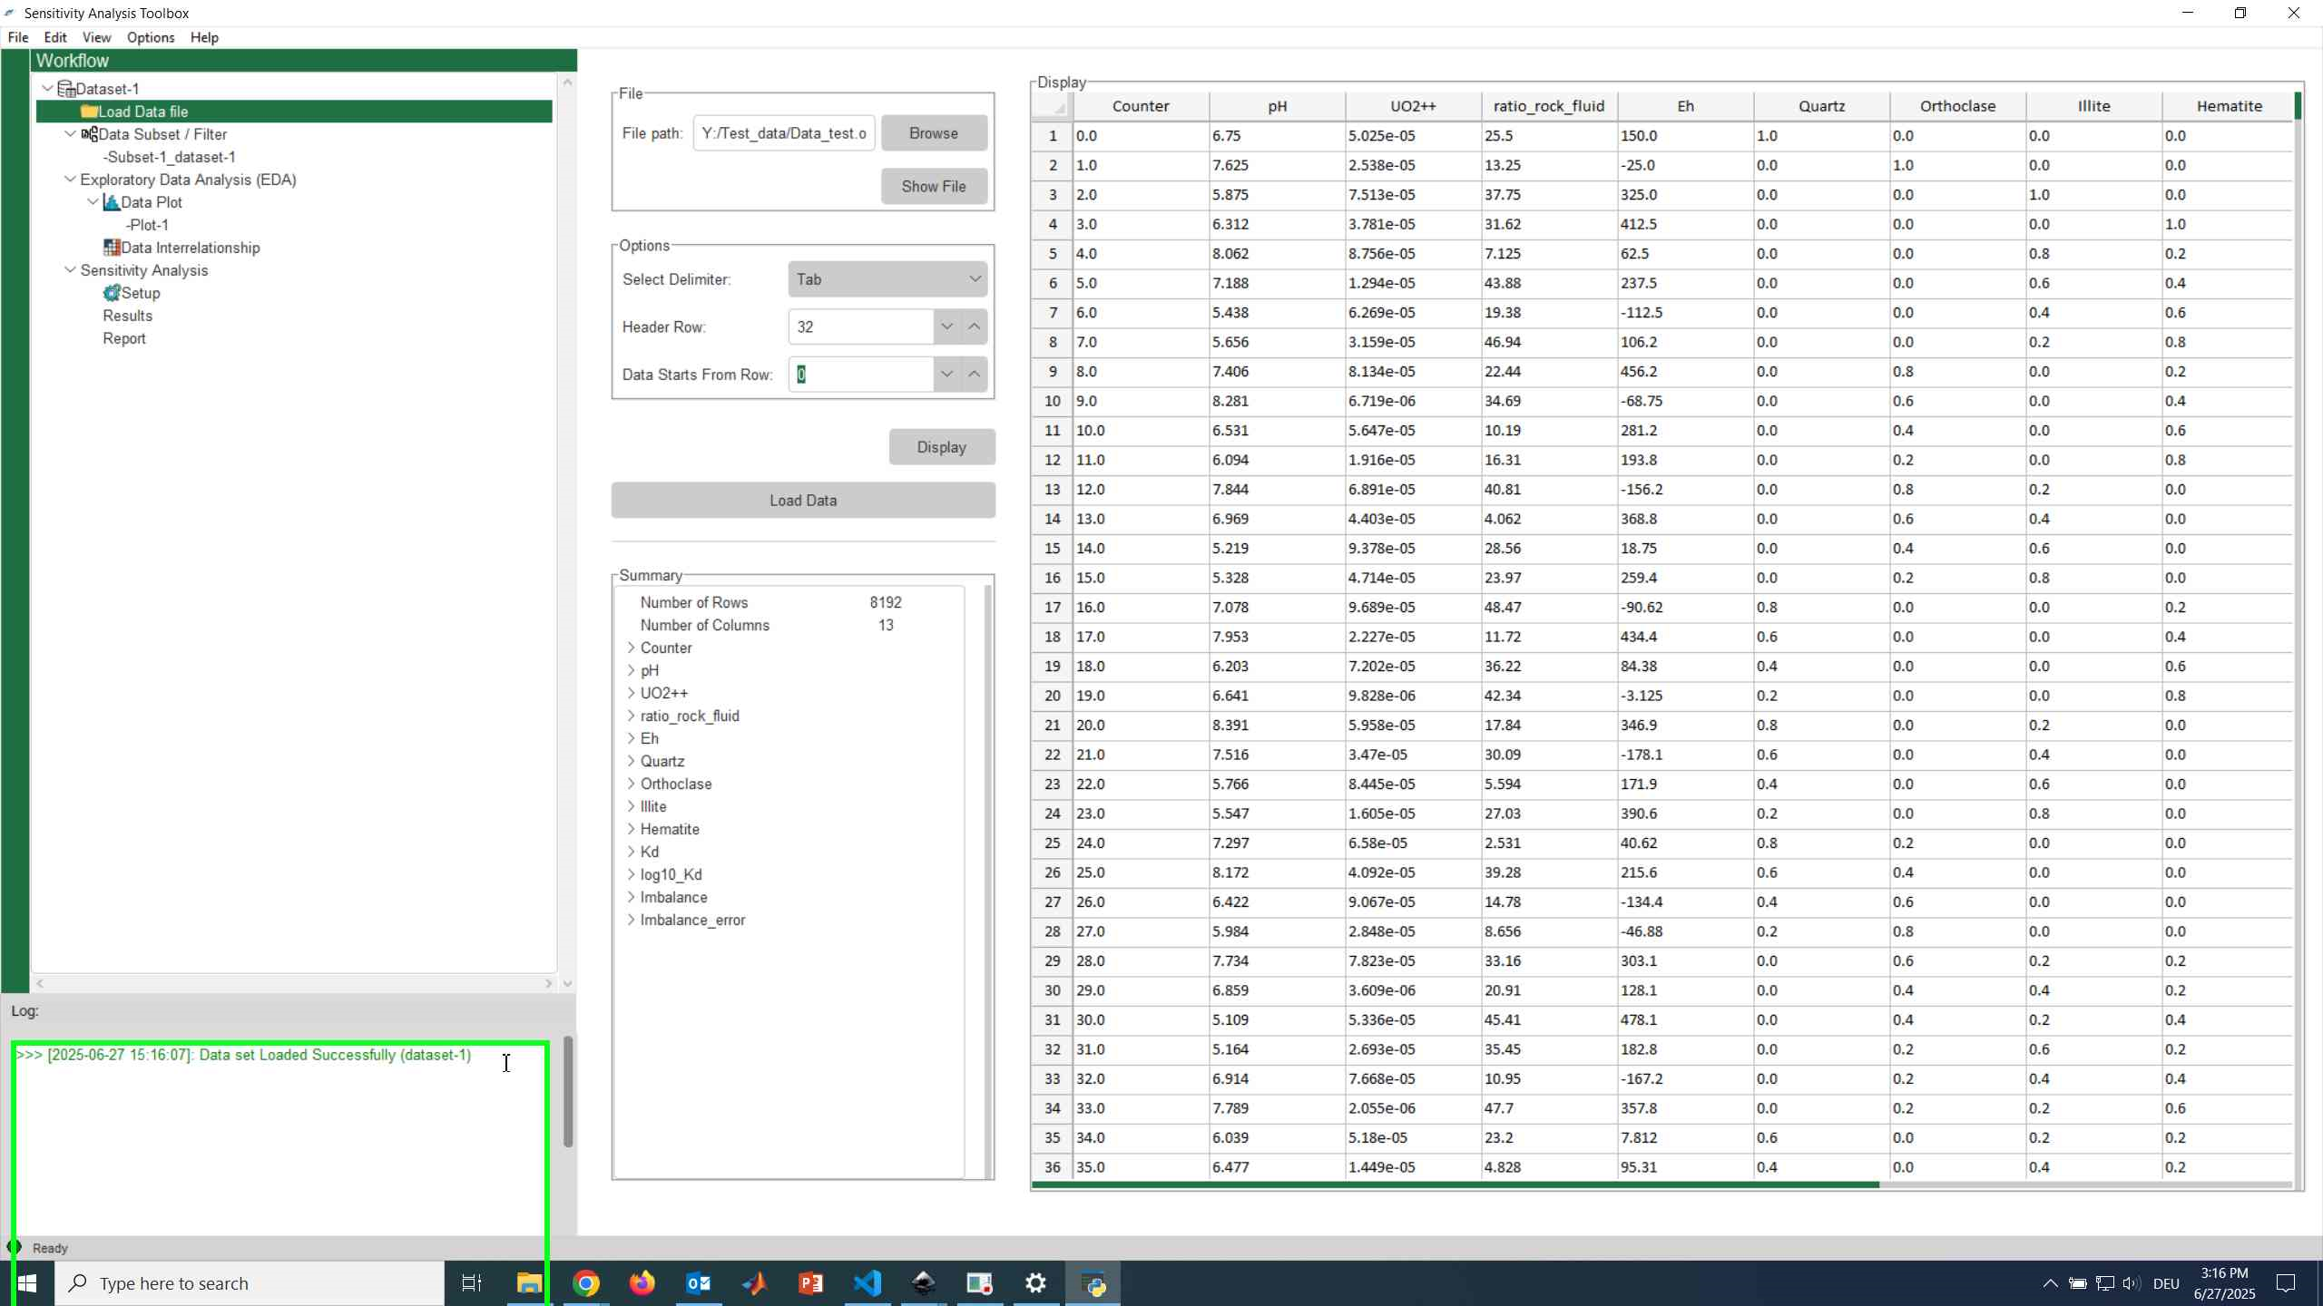2323x1306 pixels.
Task: Open the Select Delimiter dropdown
Action: click(887, 279)
